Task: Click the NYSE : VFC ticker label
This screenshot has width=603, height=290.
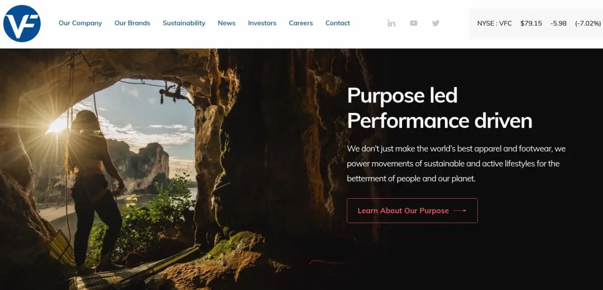Action: pyautogui.click(x=494, y=23)
